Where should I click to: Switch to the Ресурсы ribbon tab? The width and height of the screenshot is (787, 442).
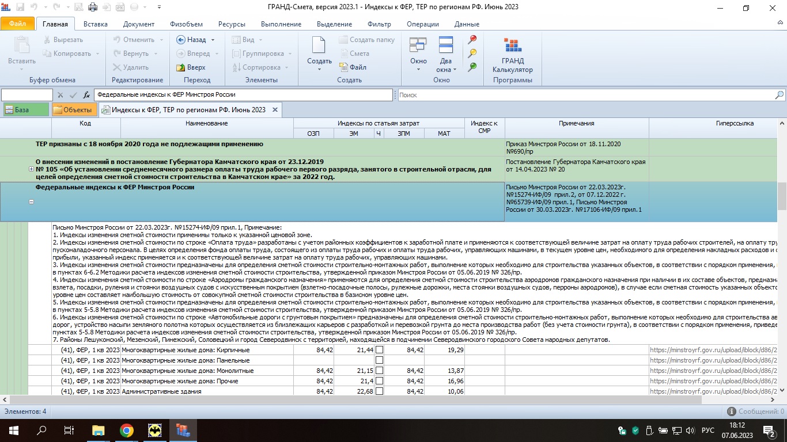pos(232,24)
